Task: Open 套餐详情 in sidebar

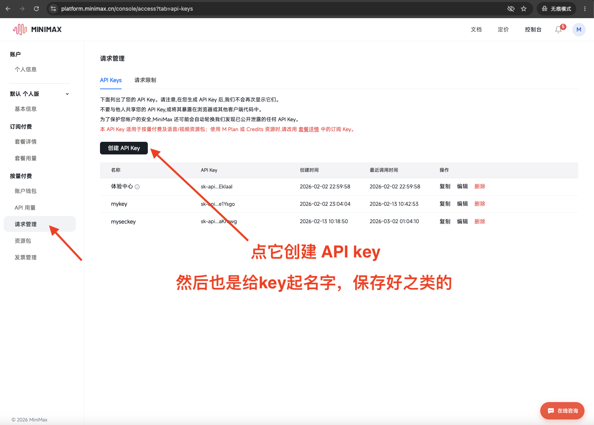Action: [x=26, y=142]
